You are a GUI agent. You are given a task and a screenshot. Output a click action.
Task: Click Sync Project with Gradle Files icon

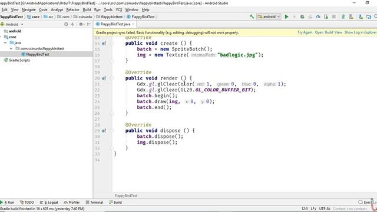(343, 16)
